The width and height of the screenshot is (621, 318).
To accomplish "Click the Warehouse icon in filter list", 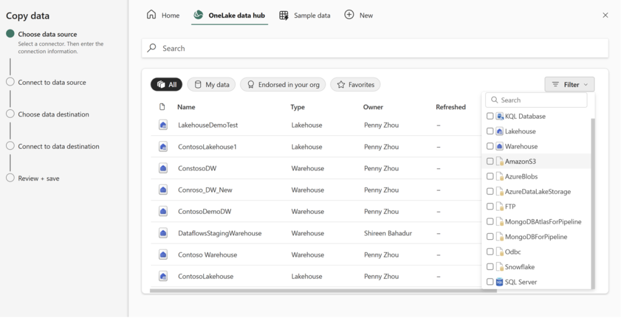I will pos(500,147).
